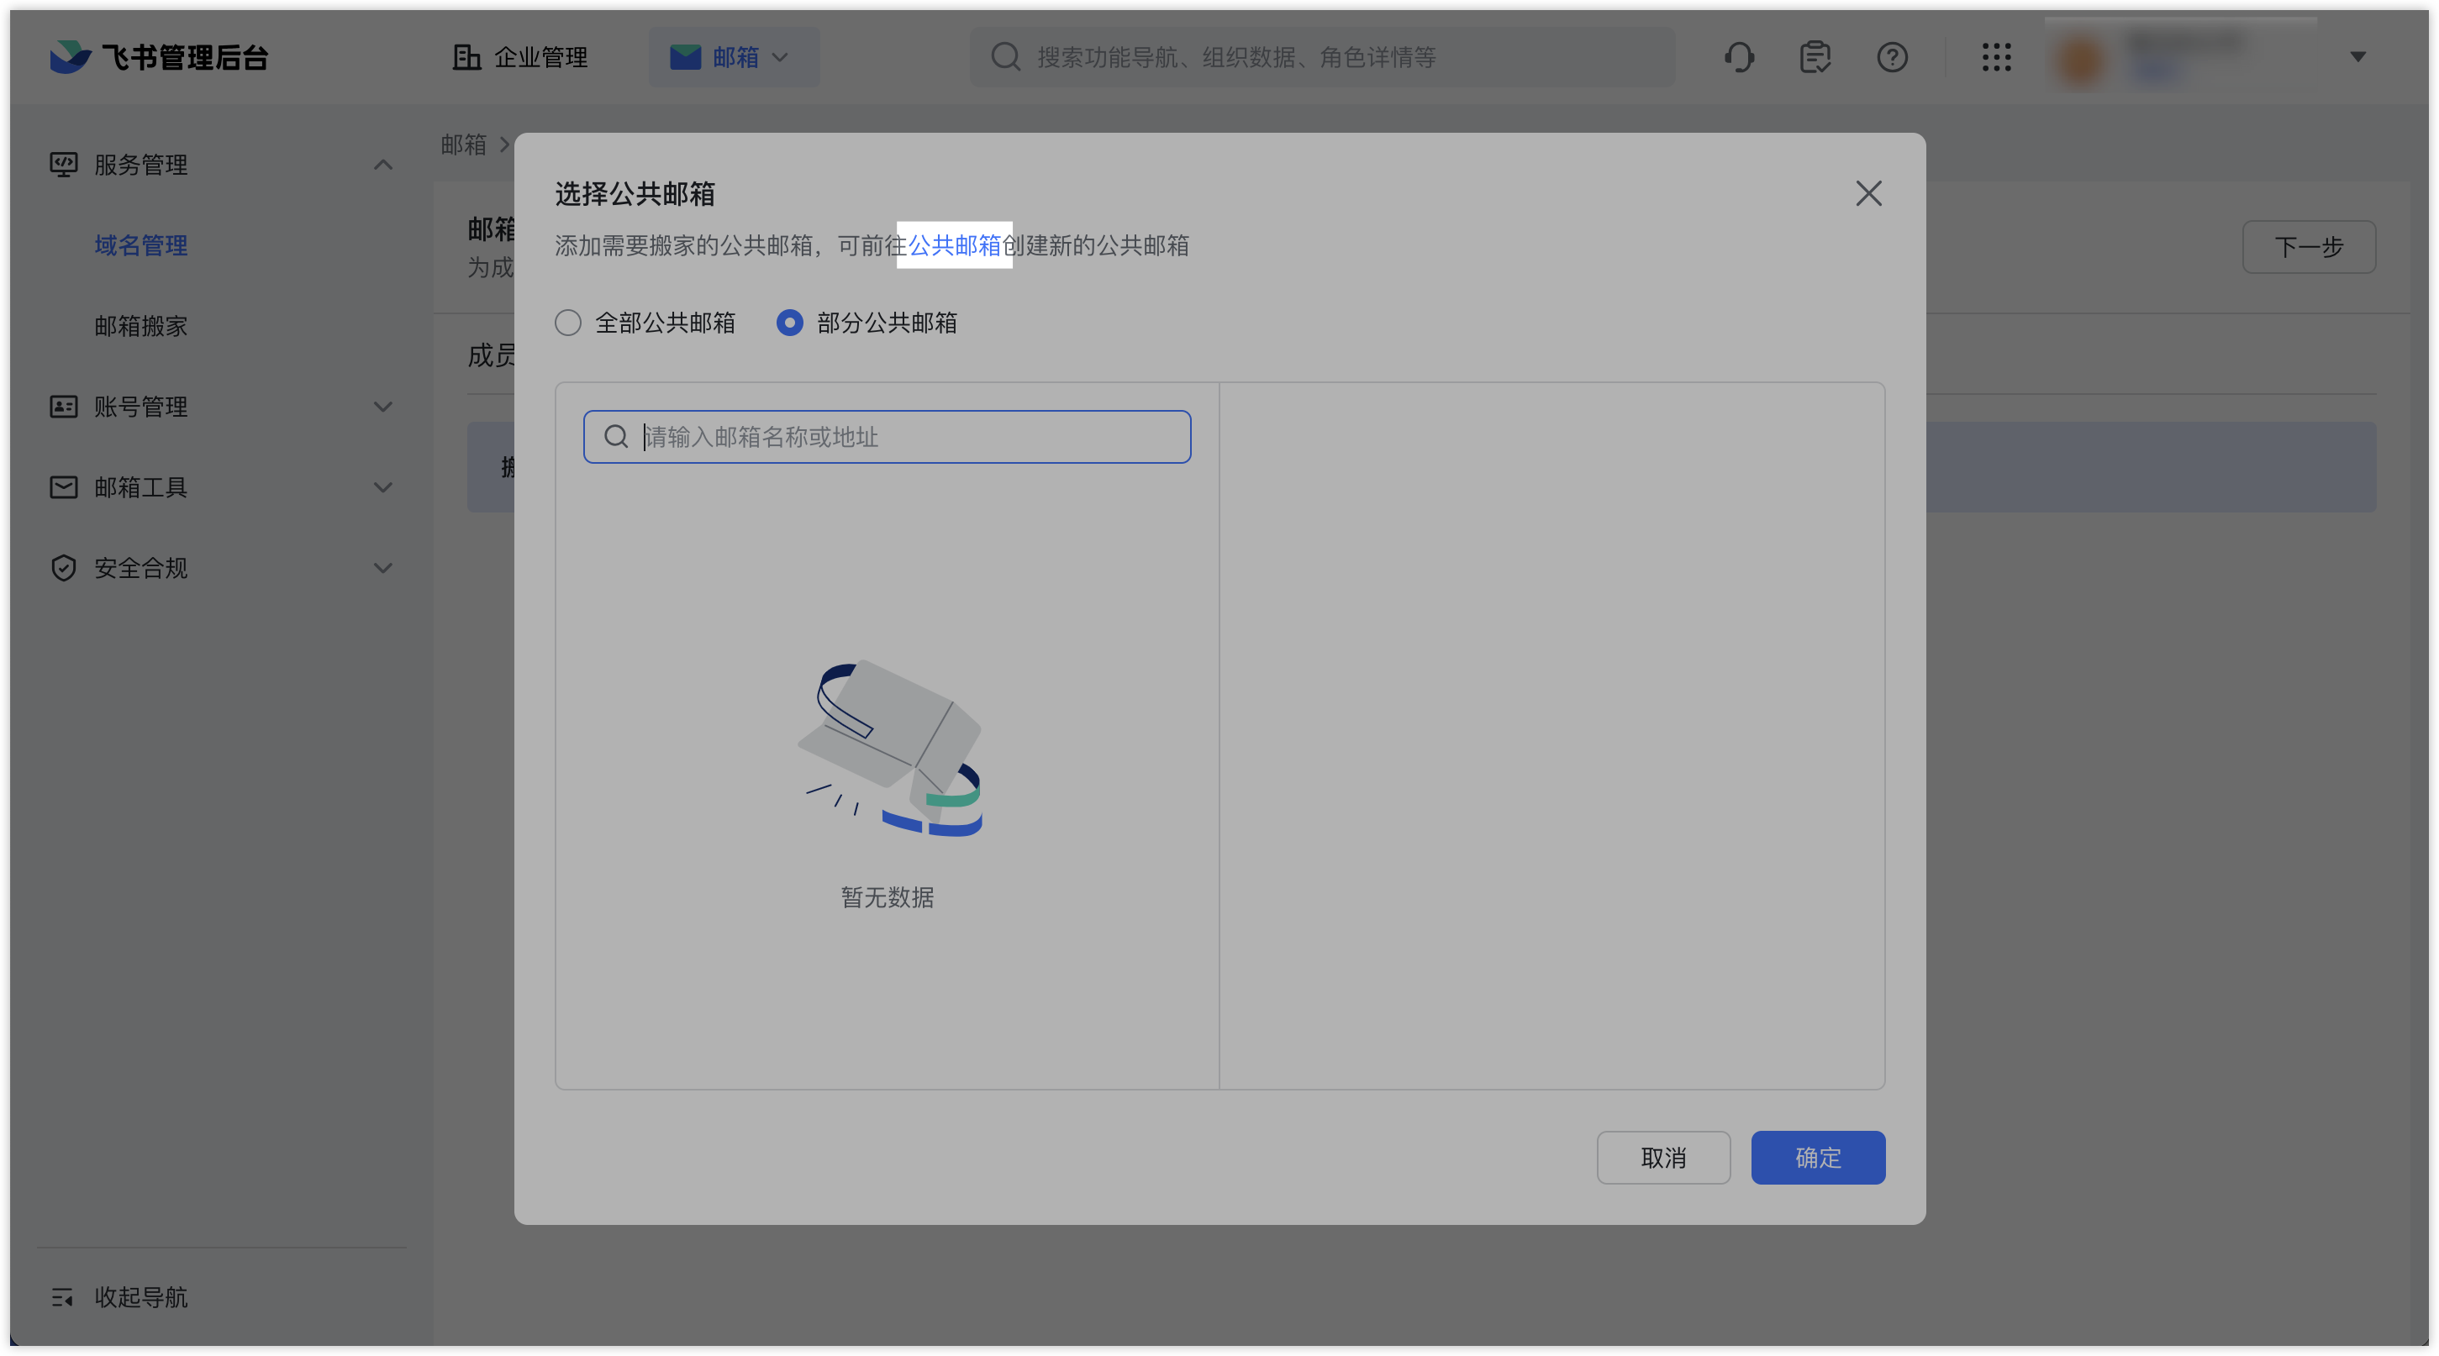Open 企业管理 enterprise management section
Image resolution: width=2439 pixels, height=1356 pixels.
pyautogui.click(x=519, y=57)
